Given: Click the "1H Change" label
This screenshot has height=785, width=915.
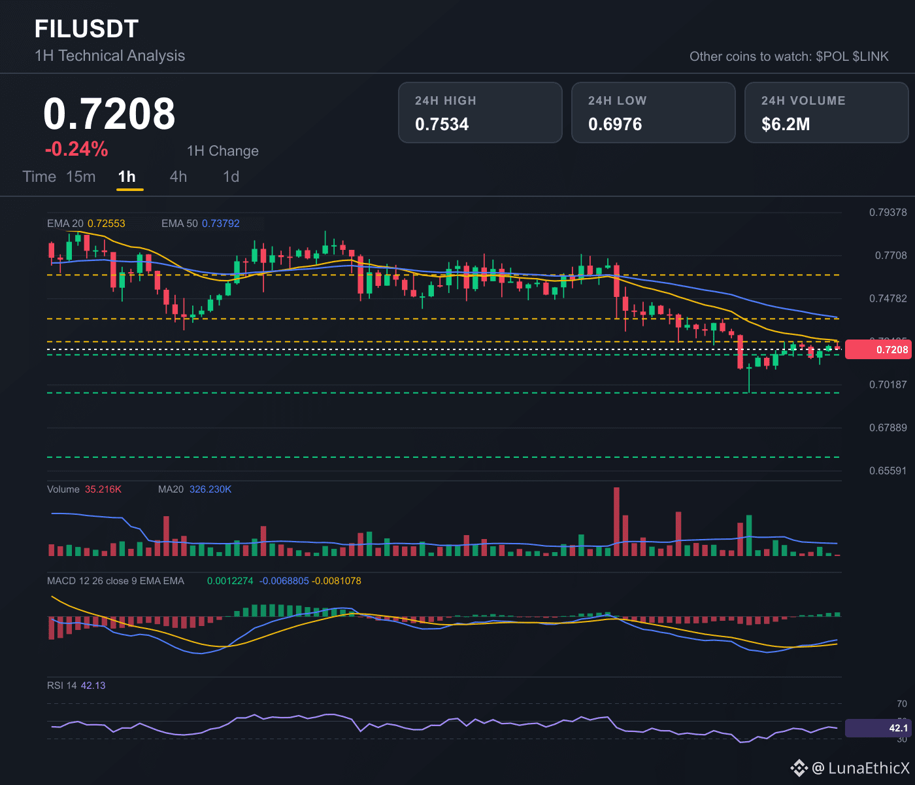Looking at the screenshot, I should pyautogui.click(x=223, y=151).
